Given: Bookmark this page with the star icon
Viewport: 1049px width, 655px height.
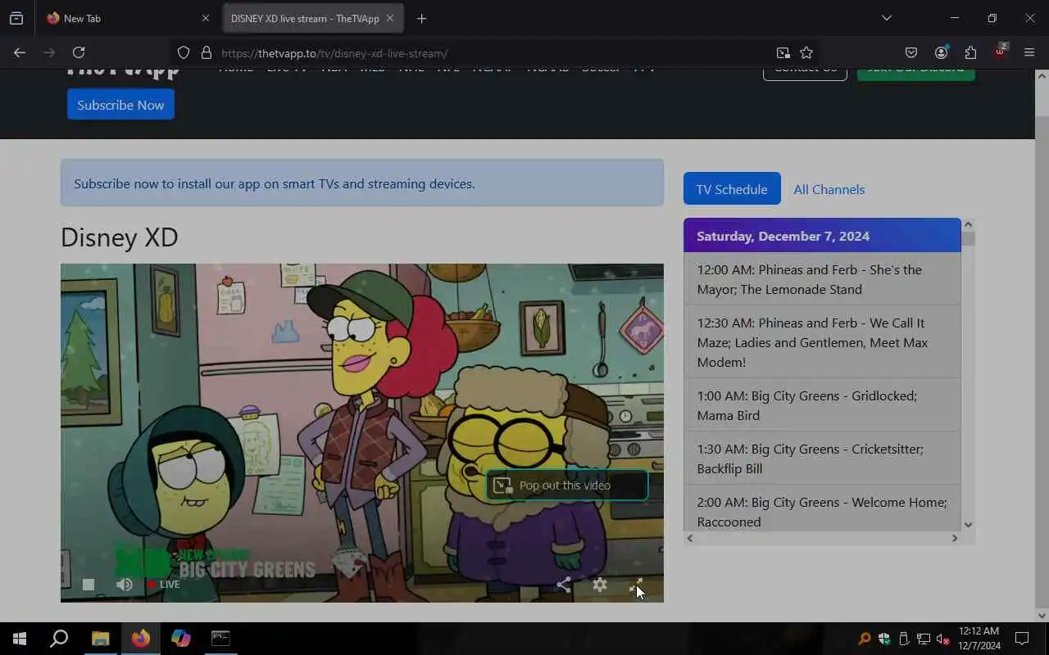Looking at the screenshot, I should coord(806,52).
